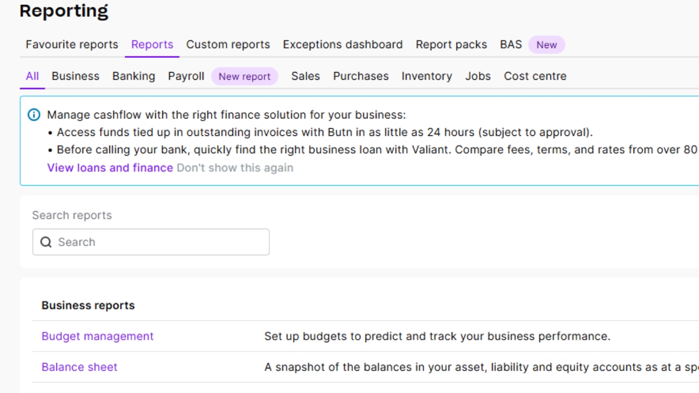Click the Balance sheet description text
Viewport: 699px width, 393px height.
tap(482, 367)
